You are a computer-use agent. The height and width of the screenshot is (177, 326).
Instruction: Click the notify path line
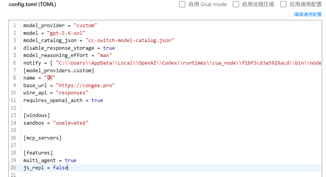(x=172, y=63)
